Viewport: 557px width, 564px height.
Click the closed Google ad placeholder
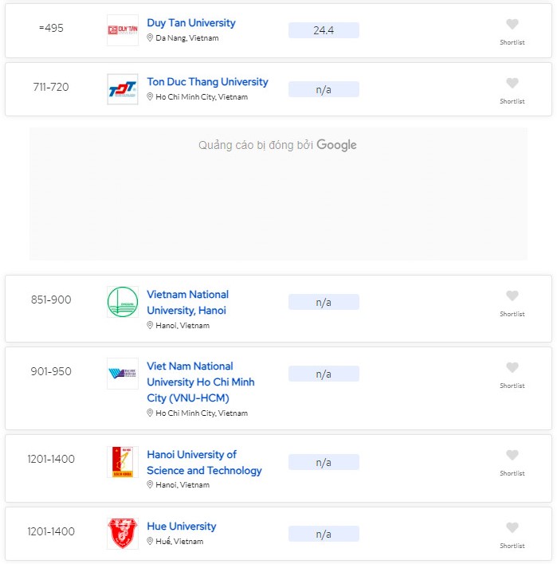pos(278,194)
